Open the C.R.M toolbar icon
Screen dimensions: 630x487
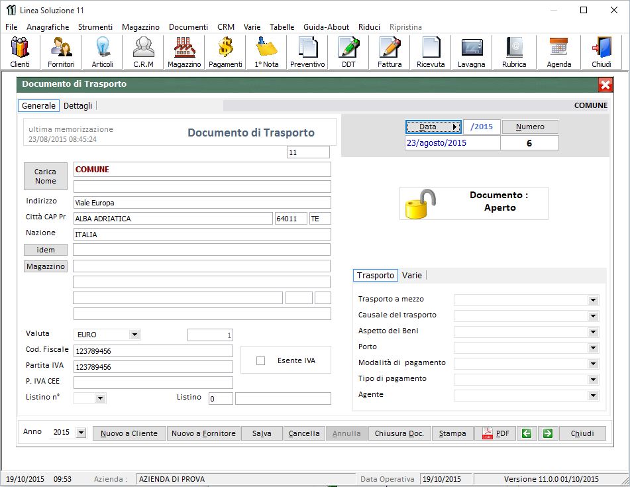click(x=144, y=52)
